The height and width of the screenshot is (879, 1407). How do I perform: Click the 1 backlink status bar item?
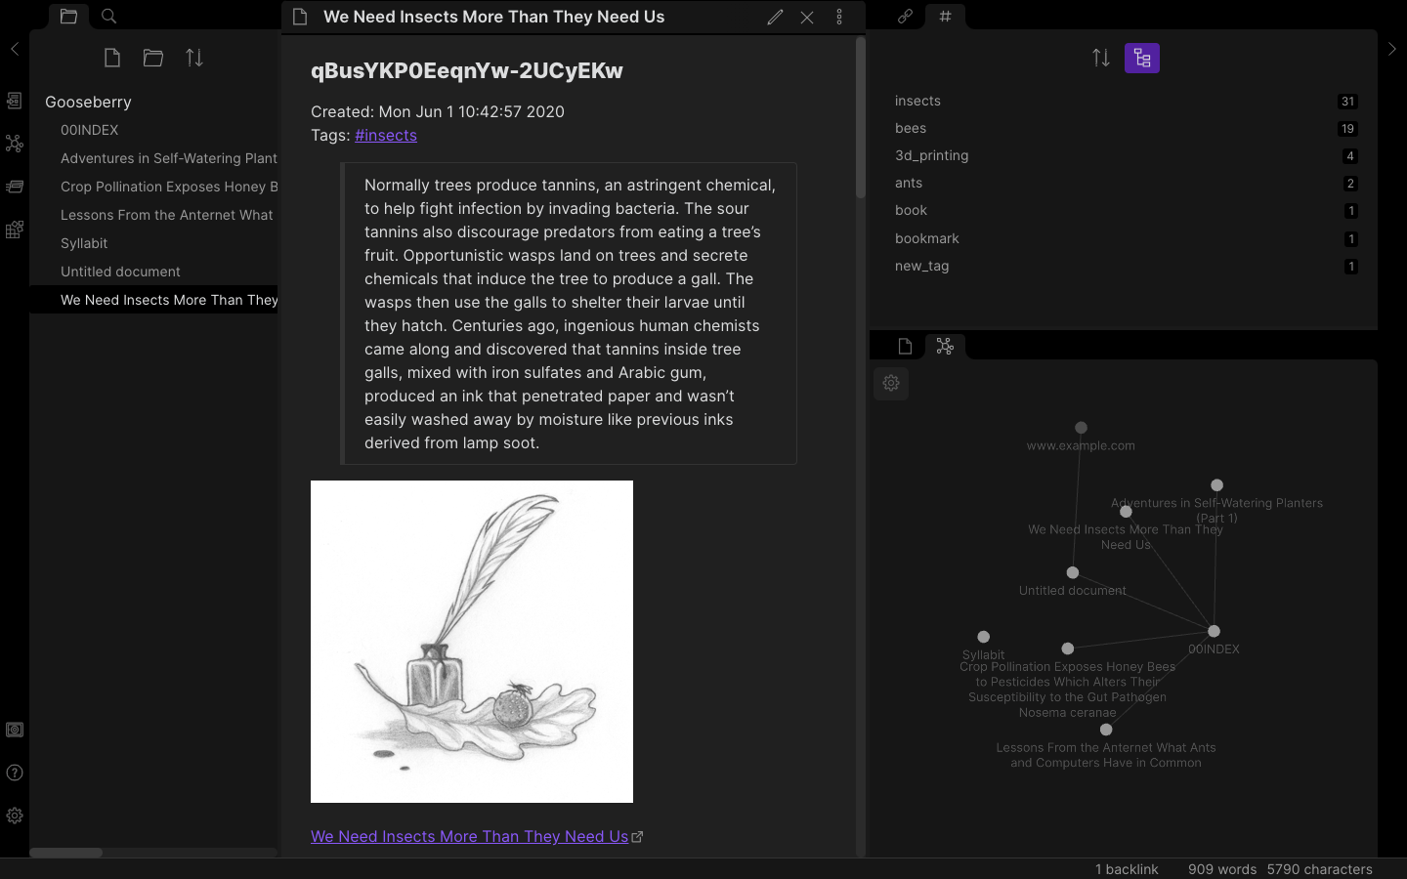click(x=1127, y=869)
